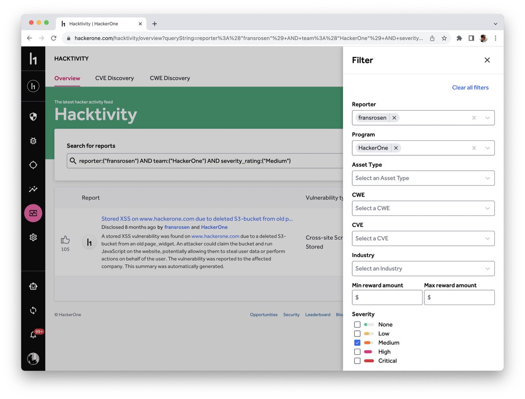
Task: Select the highlighted Hacktivity icon in sidebar
Action: [x=33, y=213]
